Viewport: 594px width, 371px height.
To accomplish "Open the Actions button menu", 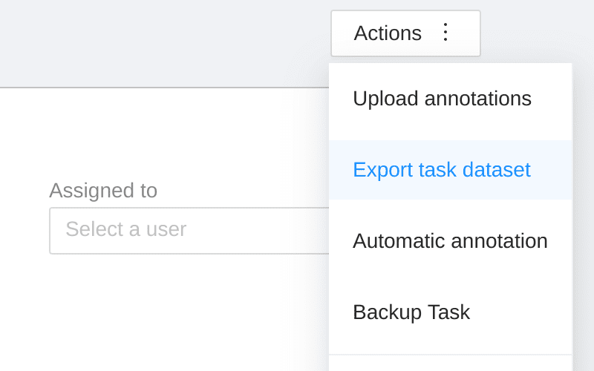I will click(405, 33).
